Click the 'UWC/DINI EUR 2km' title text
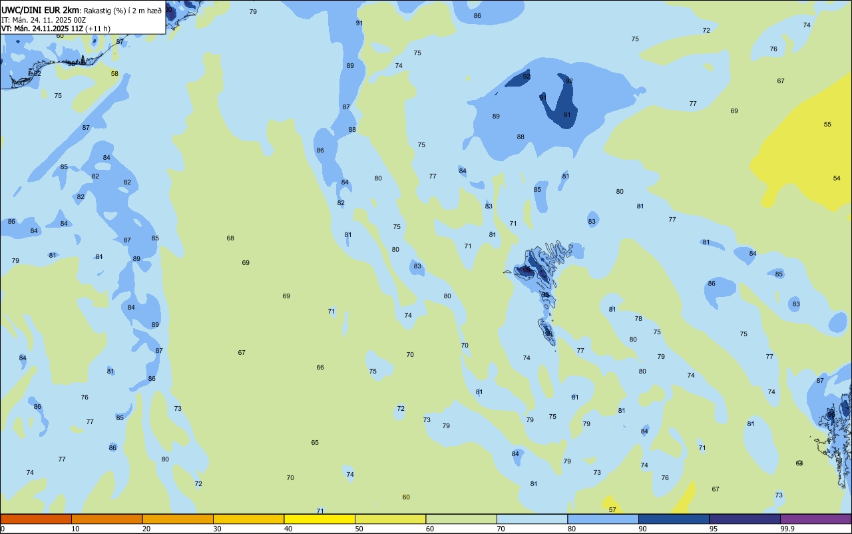852x534 pixels. 41,10
